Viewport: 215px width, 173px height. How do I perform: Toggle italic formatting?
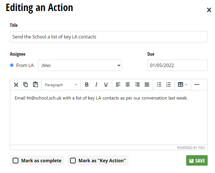[96, 85]
